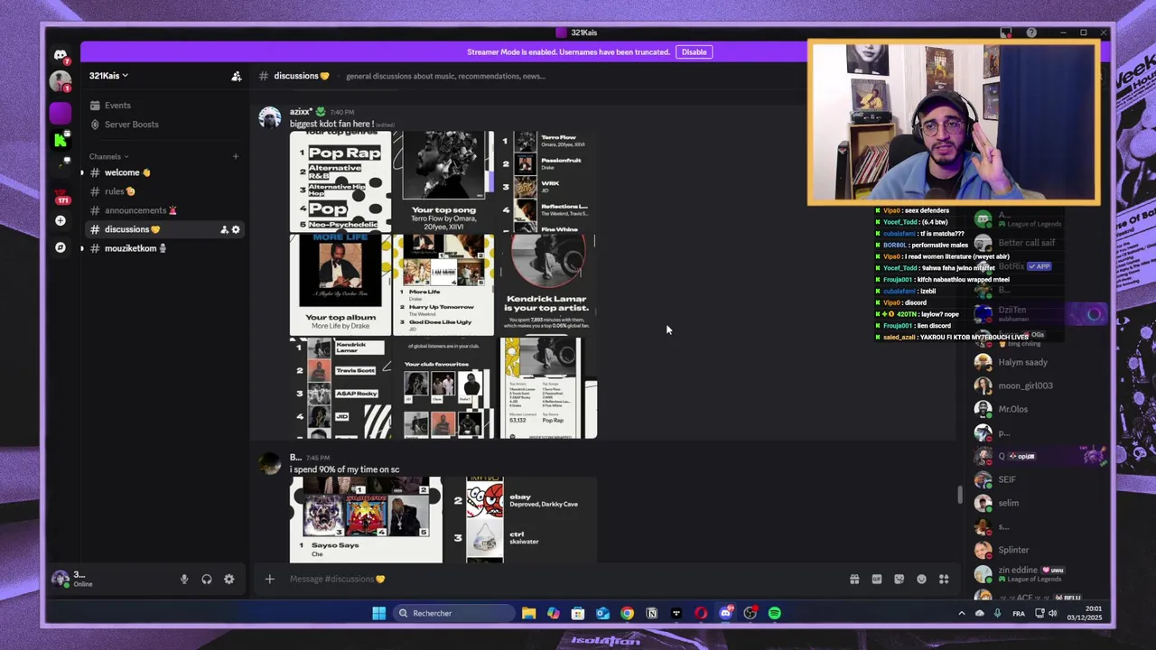Toggle microphone mute in user panel
The image size is (1156, 650).
click(184, 580)
